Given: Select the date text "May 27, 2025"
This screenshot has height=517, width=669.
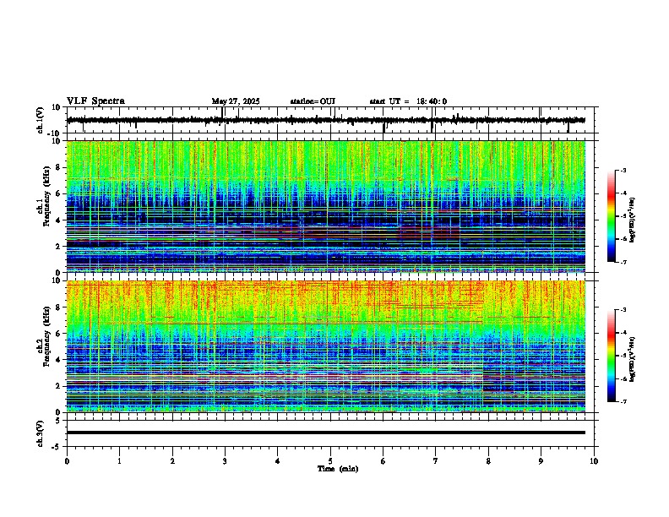Looking at the screenshot, I should (x=236, y=101).
